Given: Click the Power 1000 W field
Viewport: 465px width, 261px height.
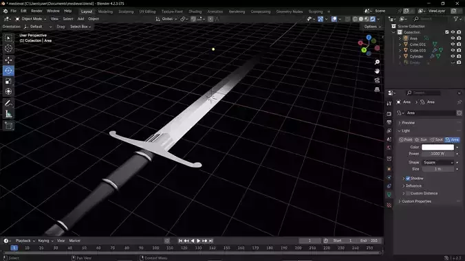Looking at the screenshot, I should click(437, 154).
